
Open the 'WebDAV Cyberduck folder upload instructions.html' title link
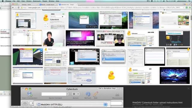click(x=157, y=103)
